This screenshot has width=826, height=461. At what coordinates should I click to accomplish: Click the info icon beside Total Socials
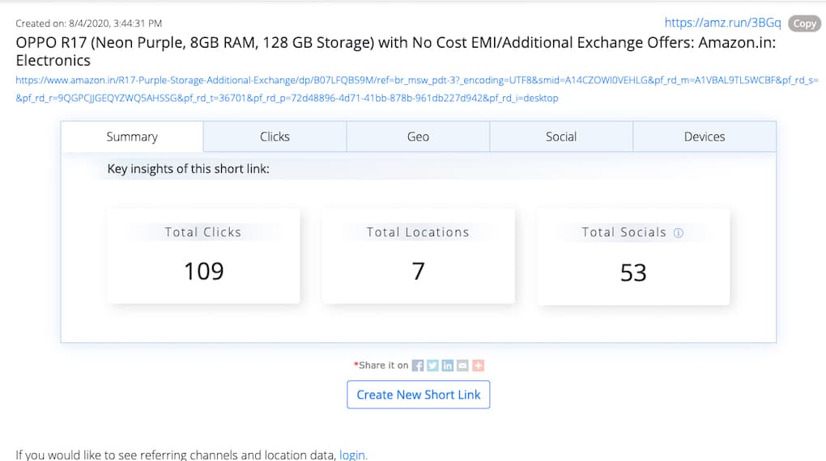(x=679, y=233)
